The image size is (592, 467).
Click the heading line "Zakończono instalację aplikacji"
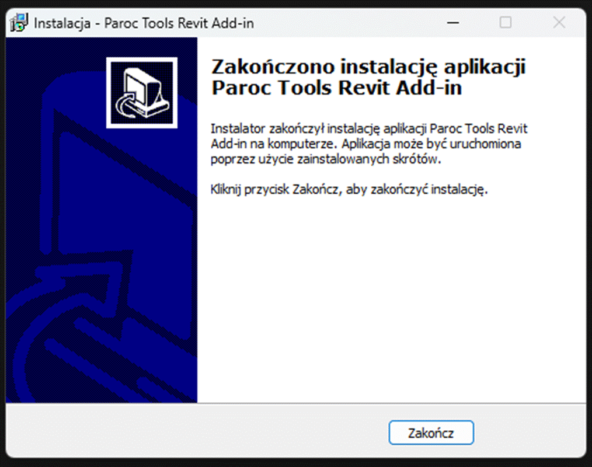click(x=368, y=67)
